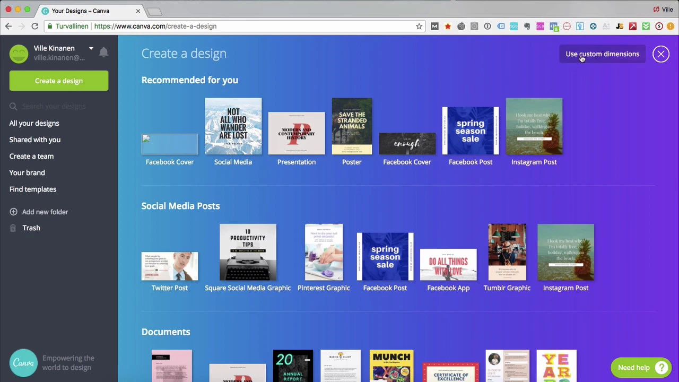Go to Find templates
The image size is (679, 382).
(33, 189)
